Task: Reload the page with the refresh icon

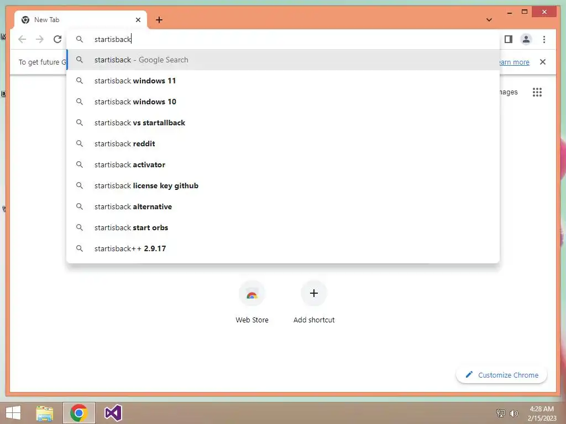Action: pos(57,39)
